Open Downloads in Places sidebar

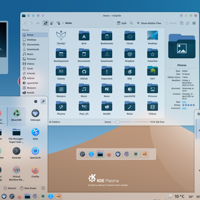[x=35, y=49]
